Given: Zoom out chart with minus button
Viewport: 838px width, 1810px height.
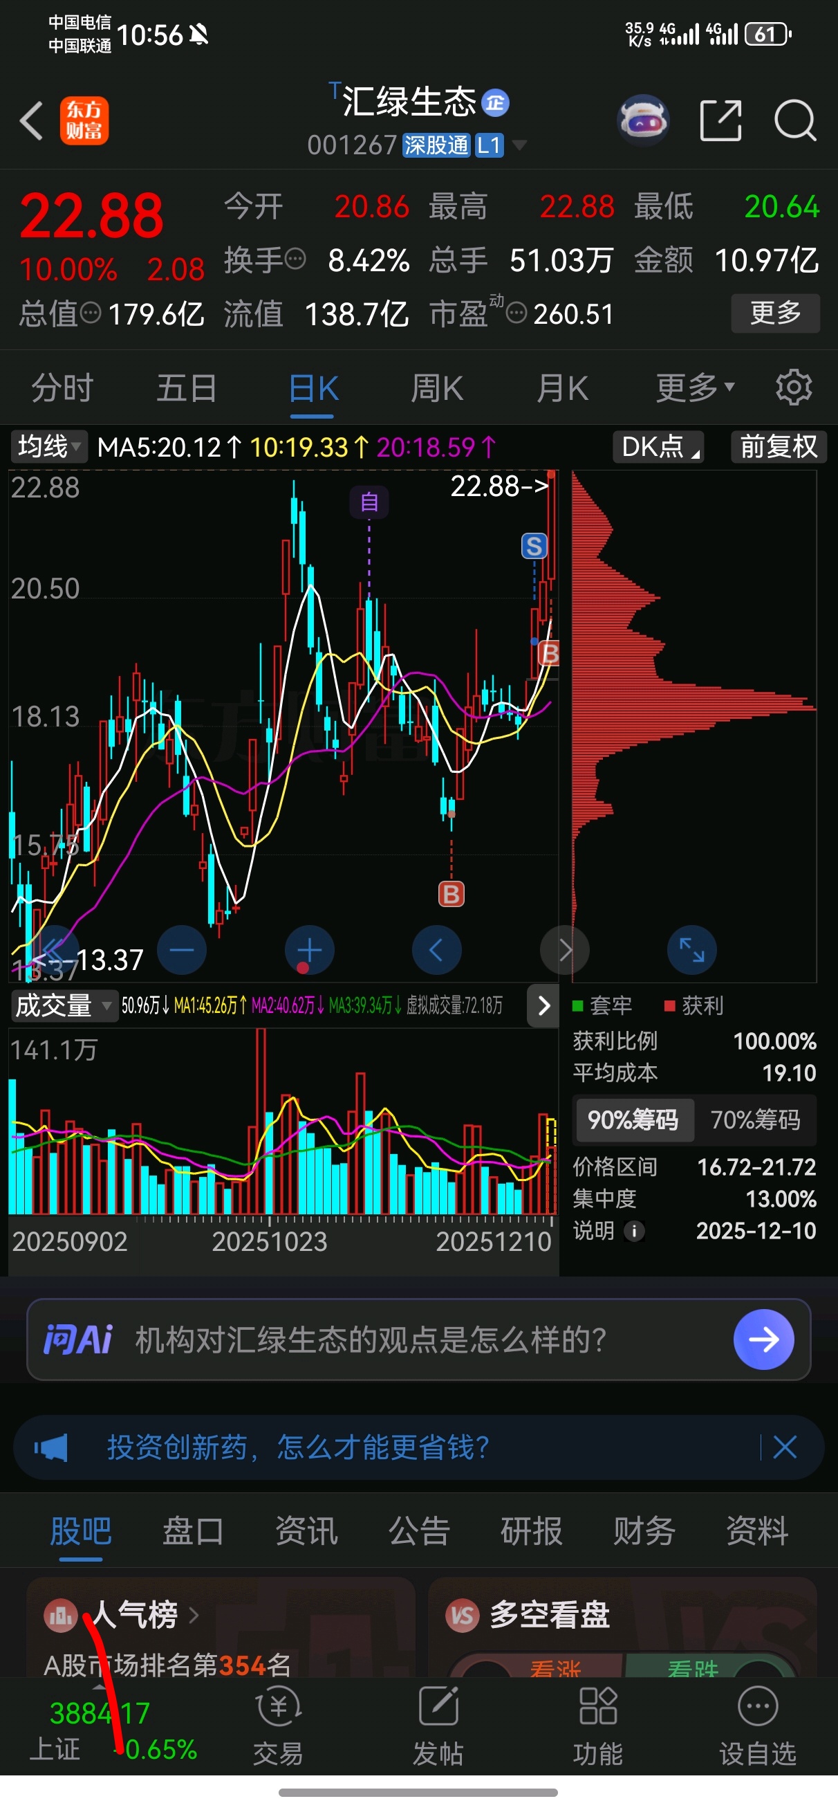Looking at the screenshot, I should click(x=182, y=950).
